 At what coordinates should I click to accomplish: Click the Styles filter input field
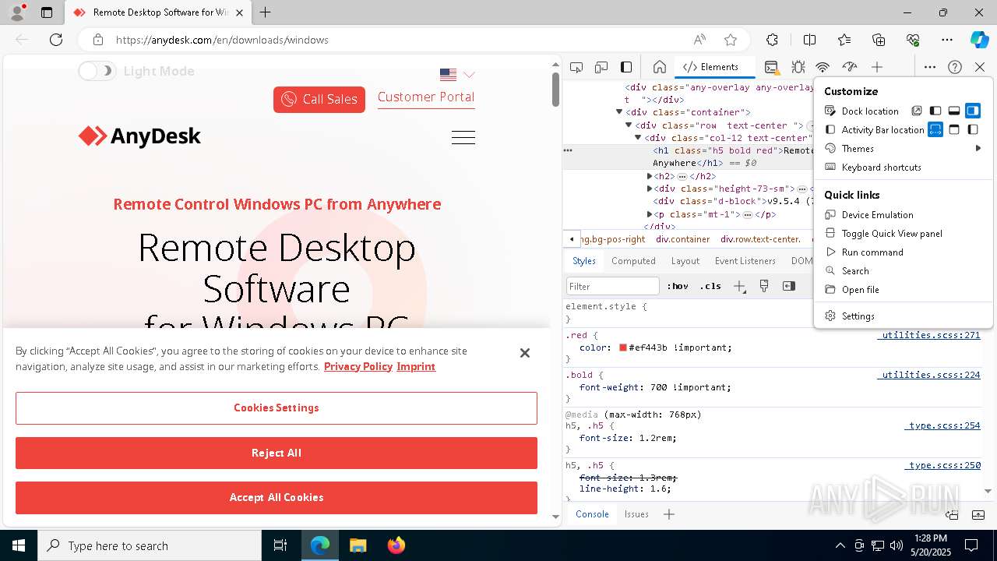coord(613,286)
